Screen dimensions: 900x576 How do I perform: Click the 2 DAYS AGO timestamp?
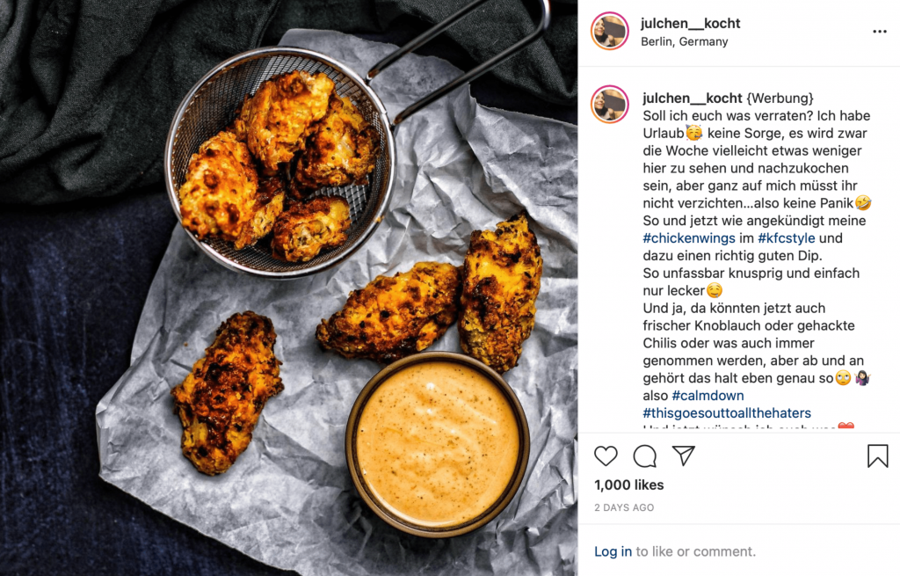[x=624, y=507]
